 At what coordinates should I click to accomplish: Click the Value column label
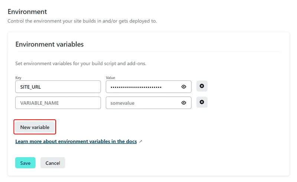[110, 77]
